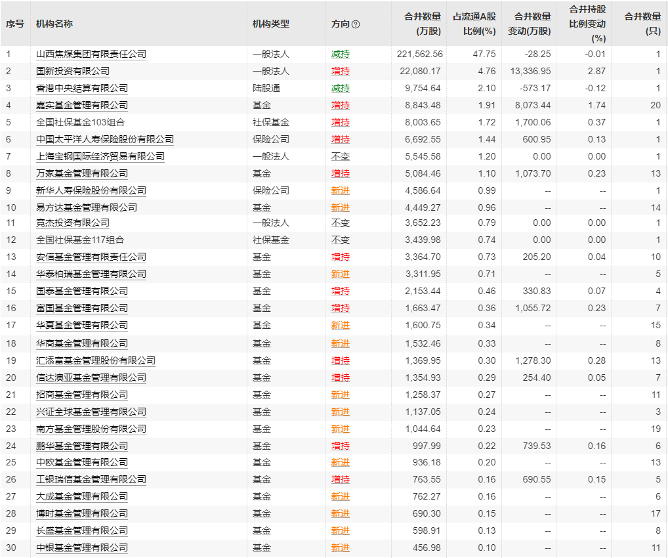Click 新进 direction for 中银基金
This screenshot has height=558, width=668.
pos(341,547)
